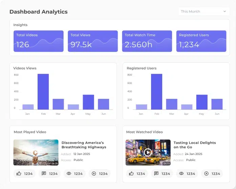This screenshot has height=189, width=236.
Task: Click the May bar in Registered Users chart
Action: [202, 102]
